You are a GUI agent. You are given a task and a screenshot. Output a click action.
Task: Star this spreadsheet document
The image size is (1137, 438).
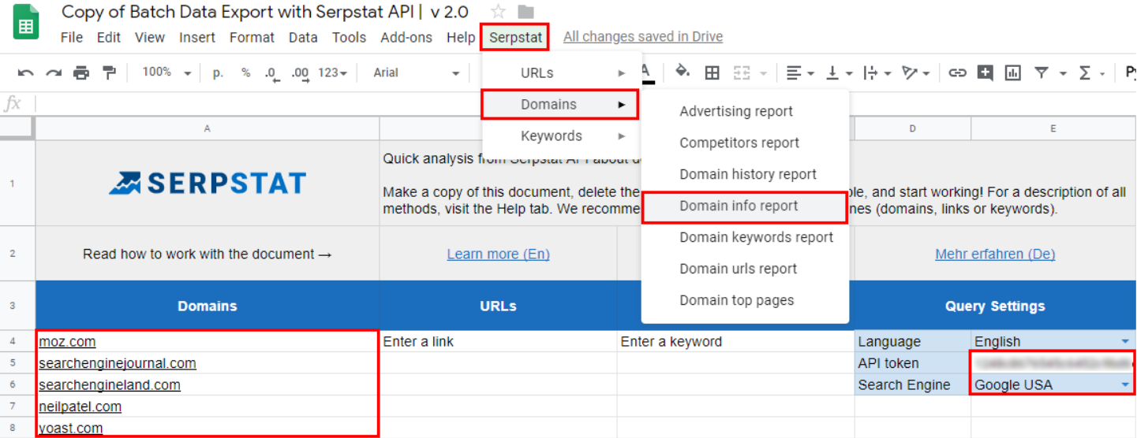click(x=498, y=12)
